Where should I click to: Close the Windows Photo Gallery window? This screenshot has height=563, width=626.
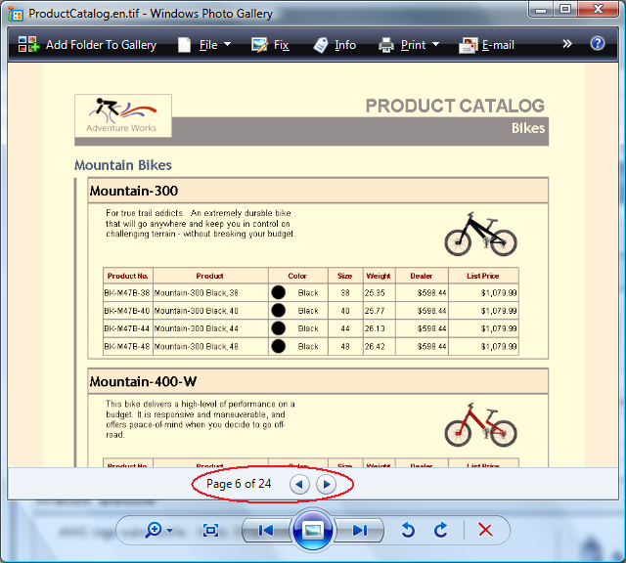pyautogui.click(x=598, y=9)
